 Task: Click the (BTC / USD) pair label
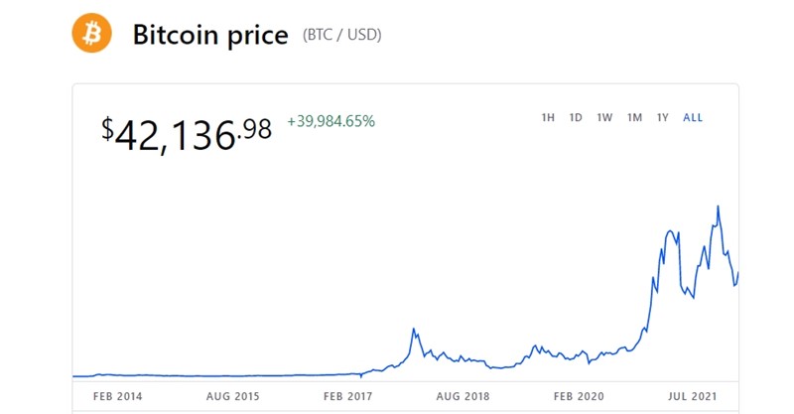tap(341, 36)
